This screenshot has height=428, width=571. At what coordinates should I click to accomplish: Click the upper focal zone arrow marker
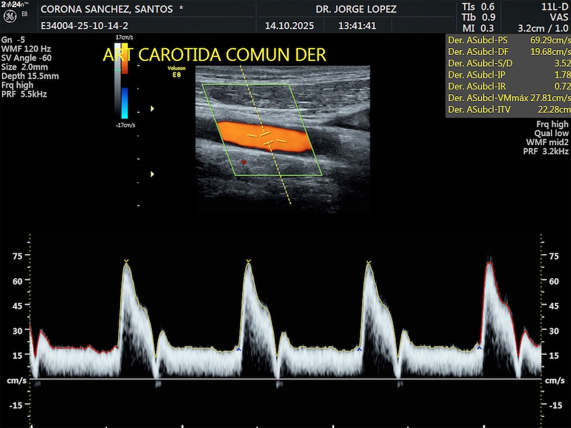[x=152, y=109]
